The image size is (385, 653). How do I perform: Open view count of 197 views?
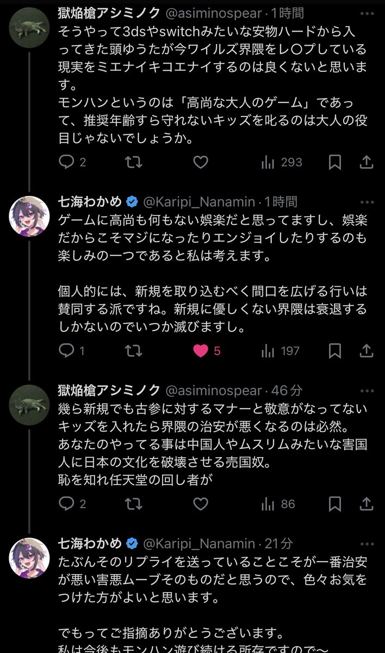(280, 351)
